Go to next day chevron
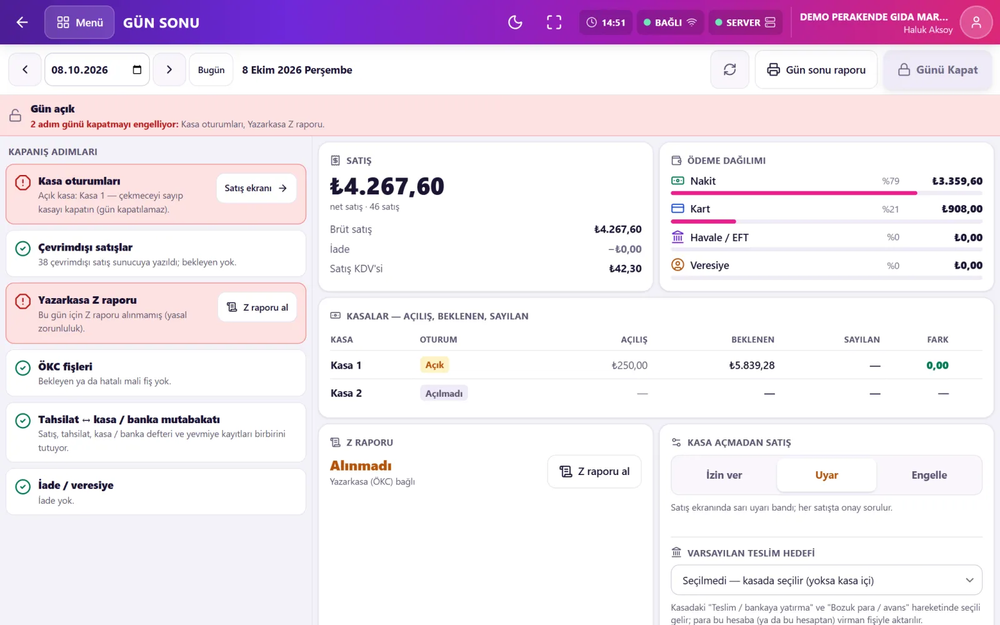This screenshot has height=625, width=1000. 169,69
